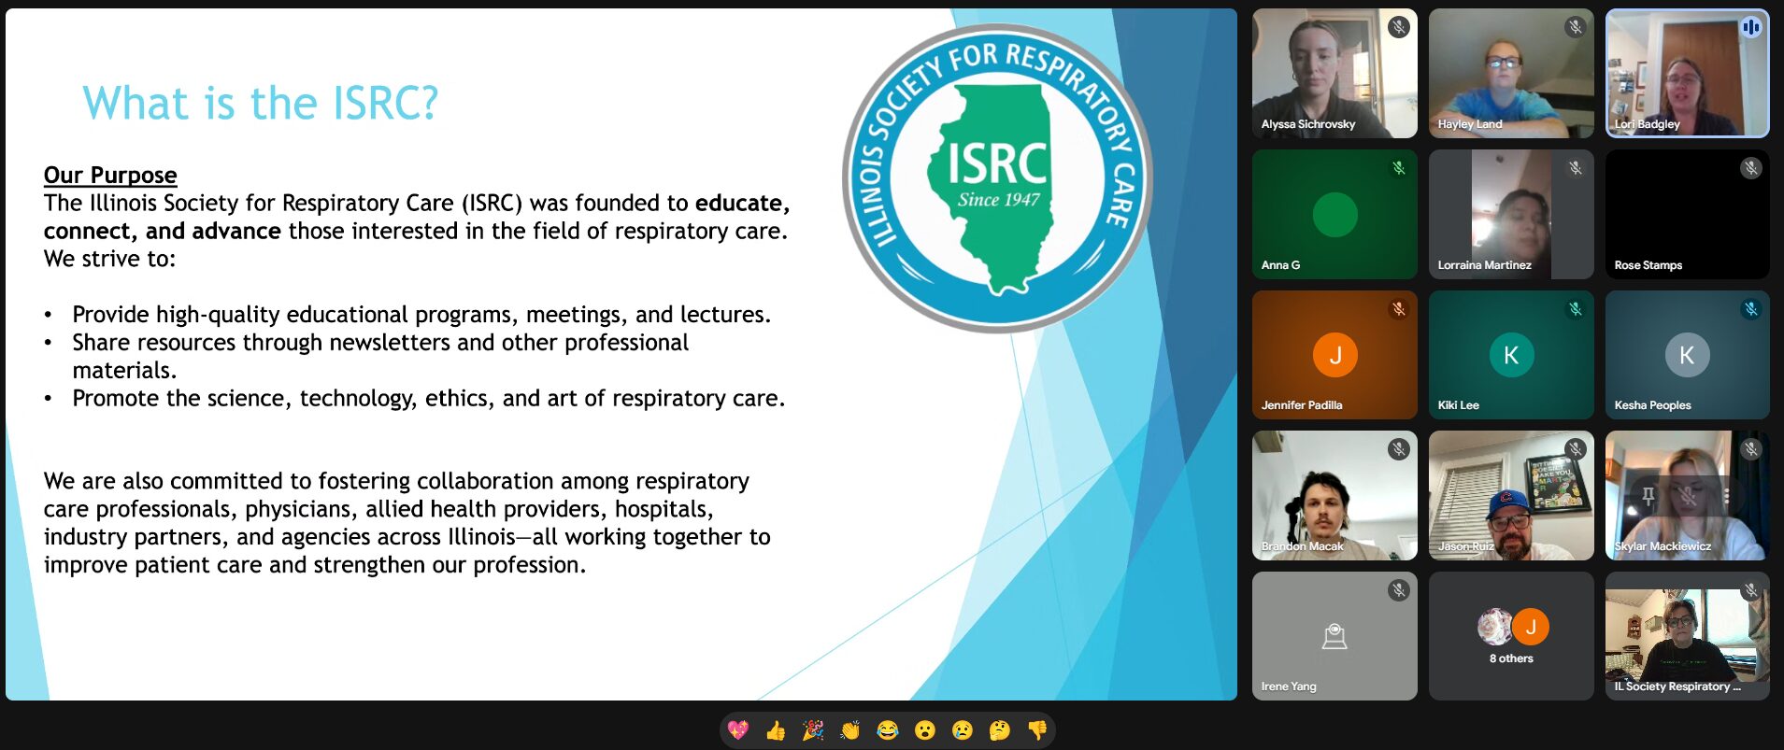Open more options on Skylar Mackiewicz's tile
Viewport: 1784px width, 750px height.
(1727, 496)
